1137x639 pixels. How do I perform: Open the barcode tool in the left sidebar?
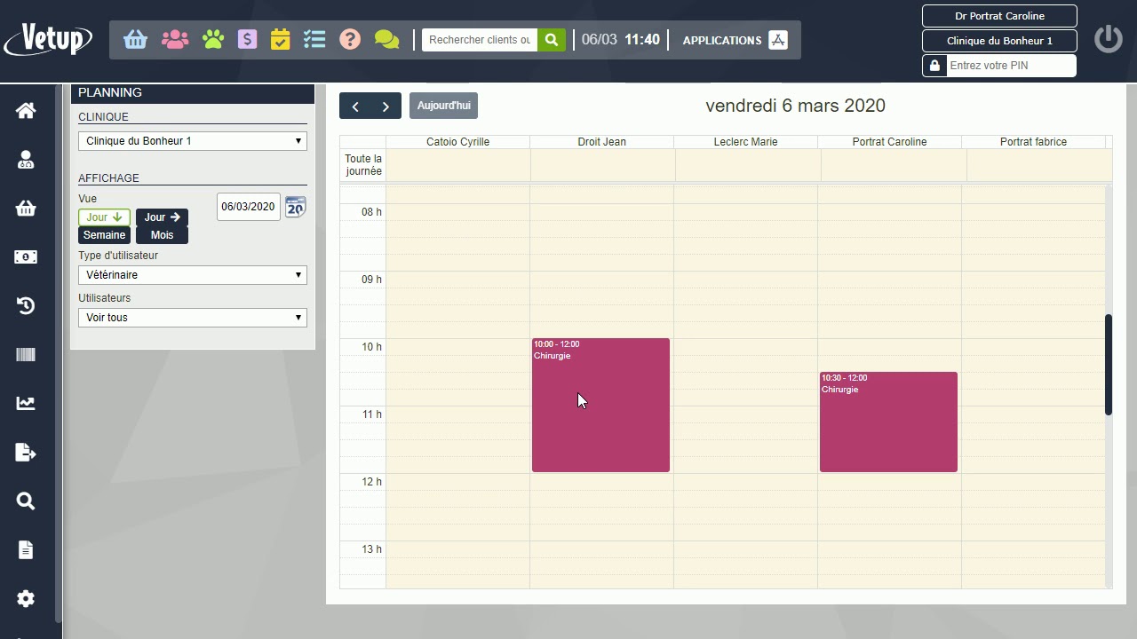click(25, 354)
